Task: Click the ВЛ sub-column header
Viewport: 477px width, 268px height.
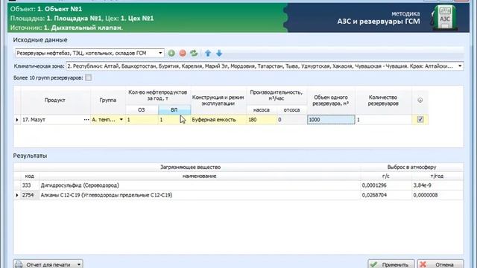Action: pyautogui.click(x=174, y=110)
